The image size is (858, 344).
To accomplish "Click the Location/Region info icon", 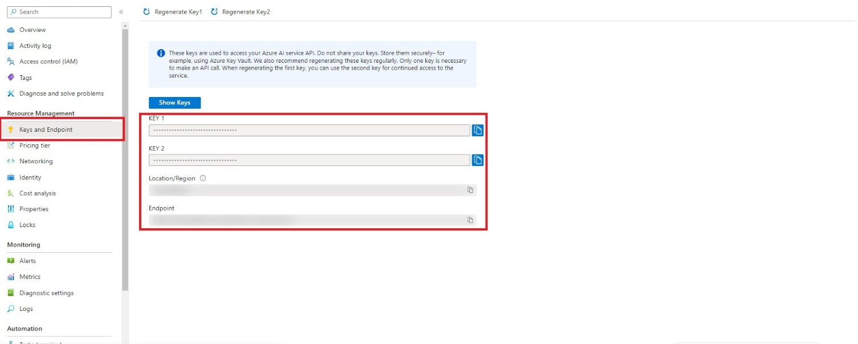I will point(203,178).
